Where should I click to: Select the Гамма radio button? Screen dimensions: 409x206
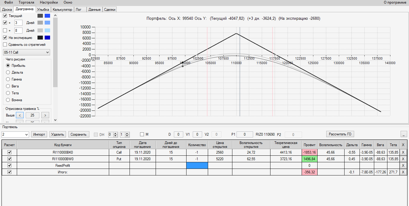[8, 79]
